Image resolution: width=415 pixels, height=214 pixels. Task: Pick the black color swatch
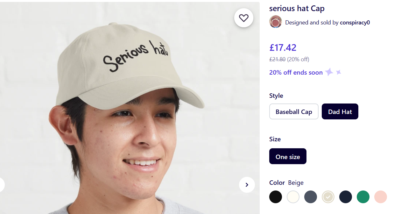pyautogui.click(x=276, y=197)
